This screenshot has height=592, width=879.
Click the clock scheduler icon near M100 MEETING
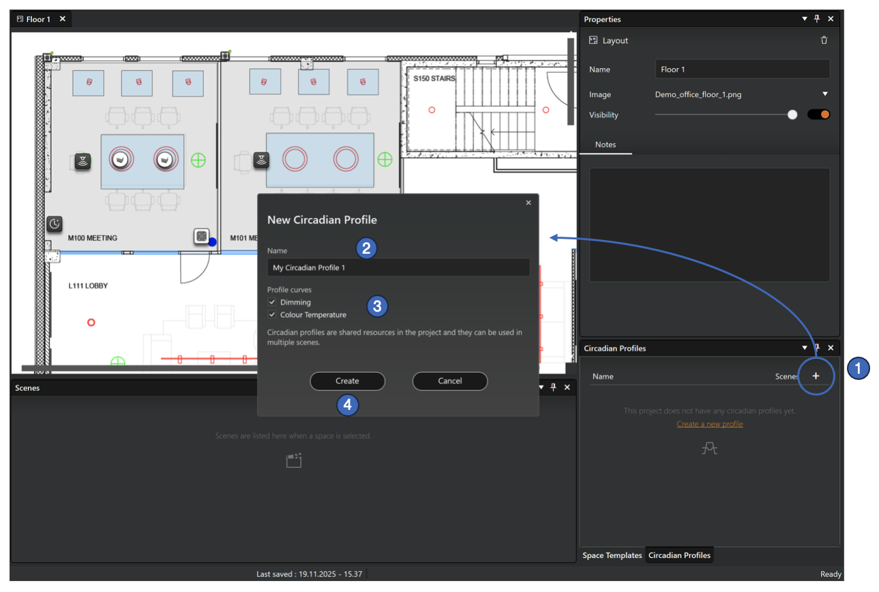55,224
